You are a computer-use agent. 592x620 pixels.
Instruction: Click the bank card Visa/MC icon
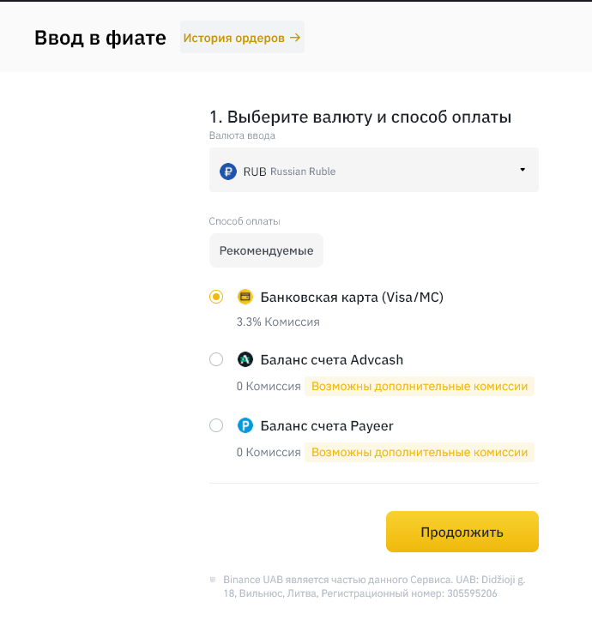245,297
